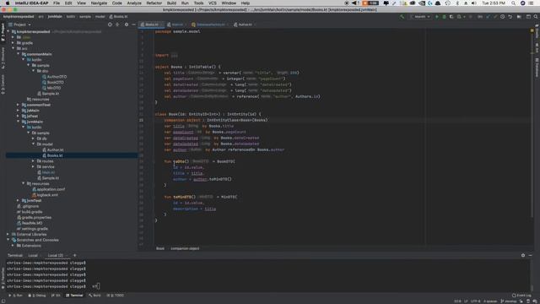The width and height of the screenshot is (540, 304).
Task: Select the first Local terminal tab
Action: coord(33,255)
